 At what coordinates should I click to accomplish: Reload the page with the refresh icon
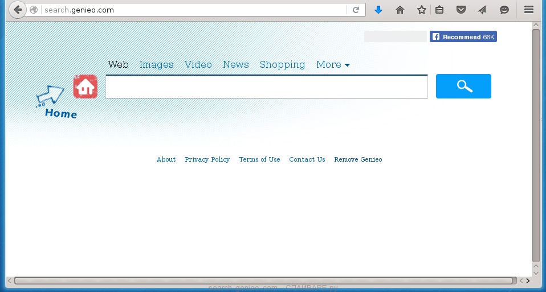(x=356, y=10)
